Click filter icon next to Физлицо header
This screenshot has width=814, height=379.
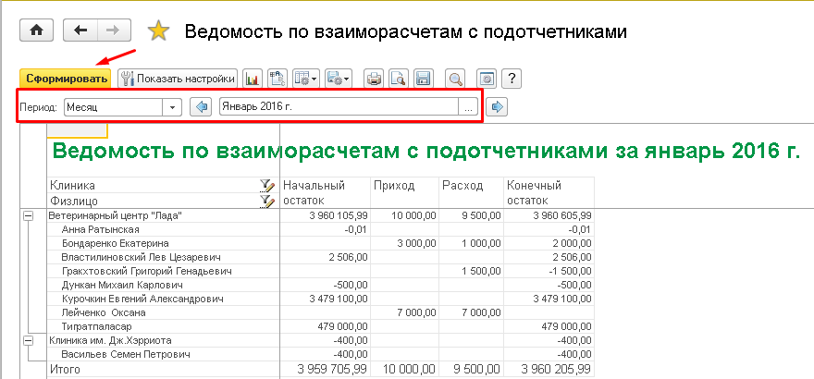tap(267, 200)
